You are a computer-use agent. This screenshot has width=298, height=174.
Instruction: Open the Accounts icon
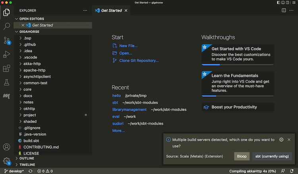[x=6, y=147]
